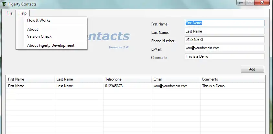Click the Figerty Contacts title bar icon
This screenshot has height=134, width=273.
click(x=4, y=4)
